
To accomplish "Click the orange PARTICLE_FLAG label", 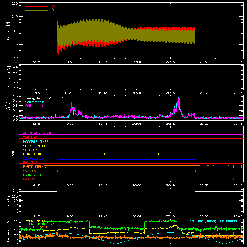I will tap(34, 167).
